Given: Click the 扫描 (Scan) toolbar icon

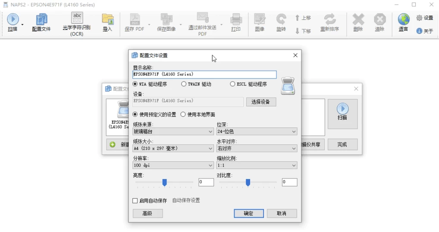Looking at the screenshot, I should pos(13,19).
